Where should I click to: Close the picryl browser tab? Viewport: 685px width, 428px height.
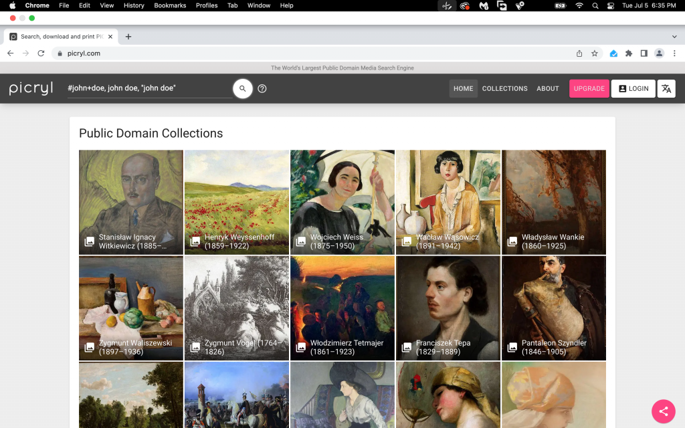(110, 37)
